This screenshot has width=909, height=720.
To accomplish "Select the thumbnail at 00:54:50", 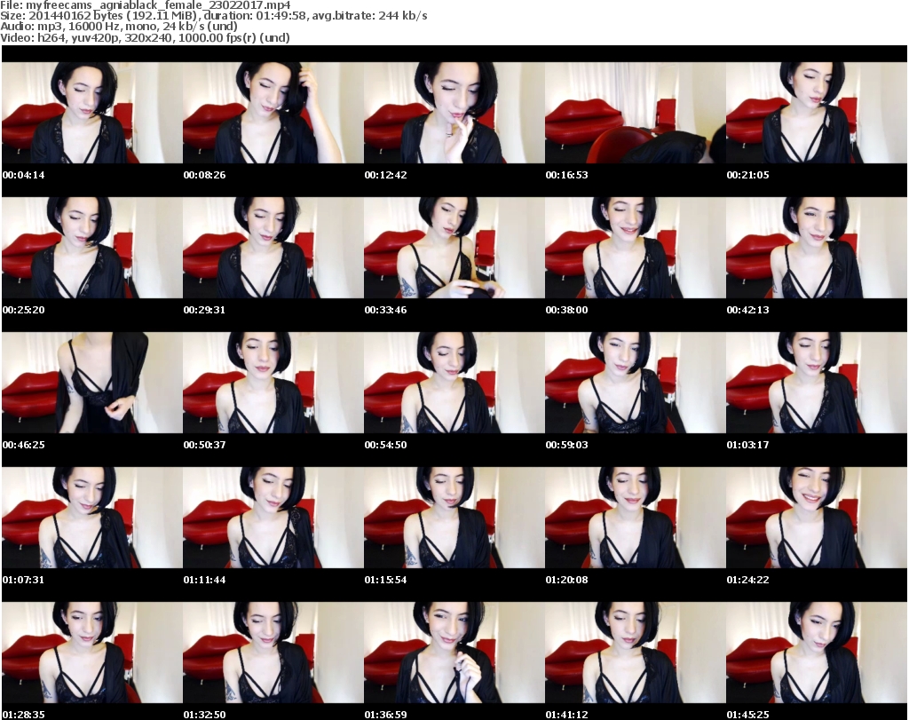I will pos(454,383).
